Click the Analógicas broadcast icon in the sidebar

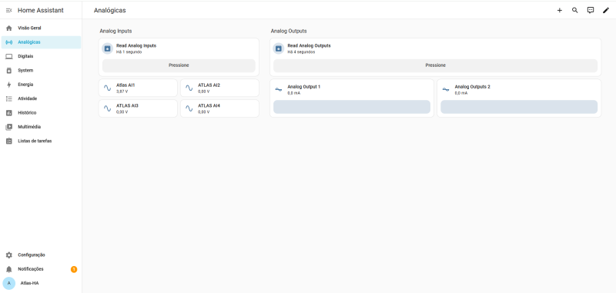9,42
